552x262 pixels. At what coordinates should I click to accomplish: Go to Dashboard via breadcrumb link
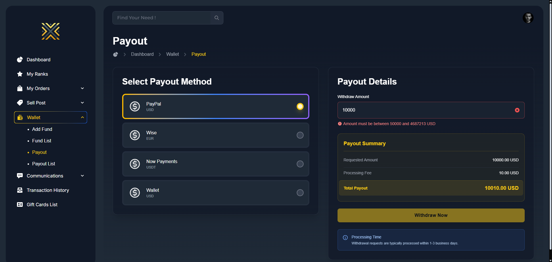(x=142, y=54)
